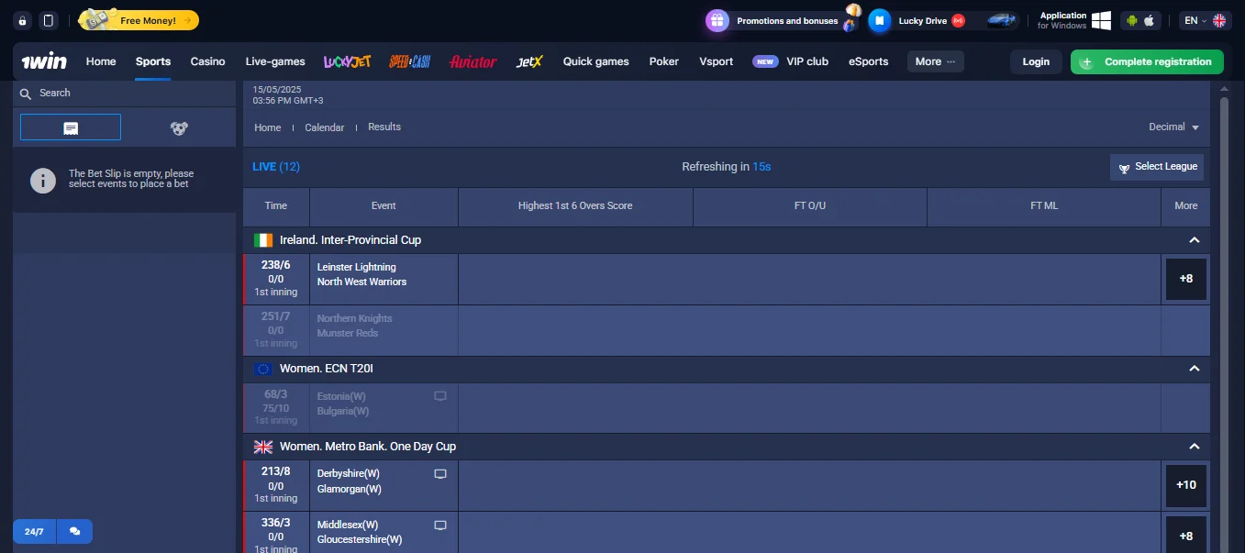Click the live stream icon for Estonia(W)

(440, 396)
